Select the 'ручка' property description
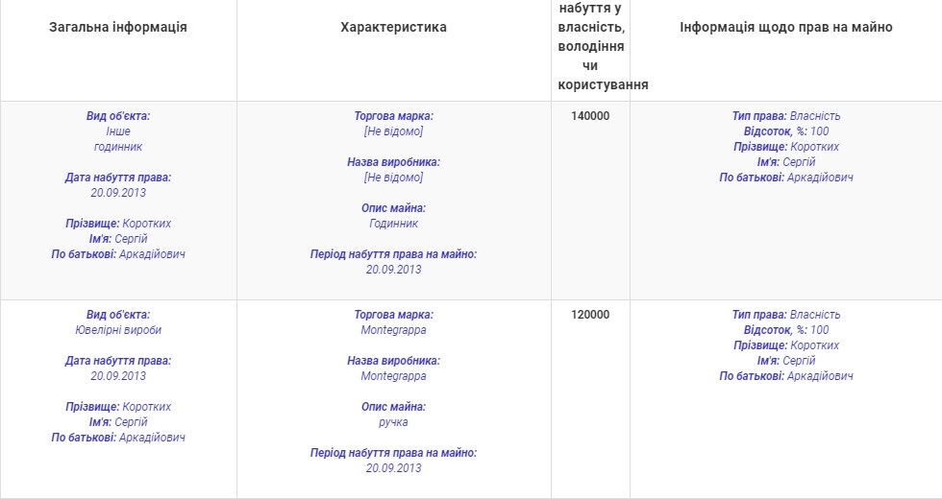The image size is (942, 499). click(393, 422)
